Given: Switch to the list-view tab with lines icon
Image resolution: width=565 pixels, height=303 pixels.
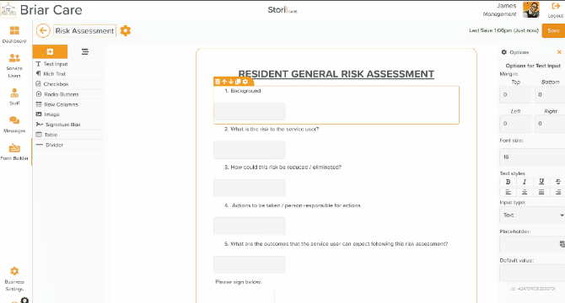Looking at the screenshot, I should click(x=85, y=51).
